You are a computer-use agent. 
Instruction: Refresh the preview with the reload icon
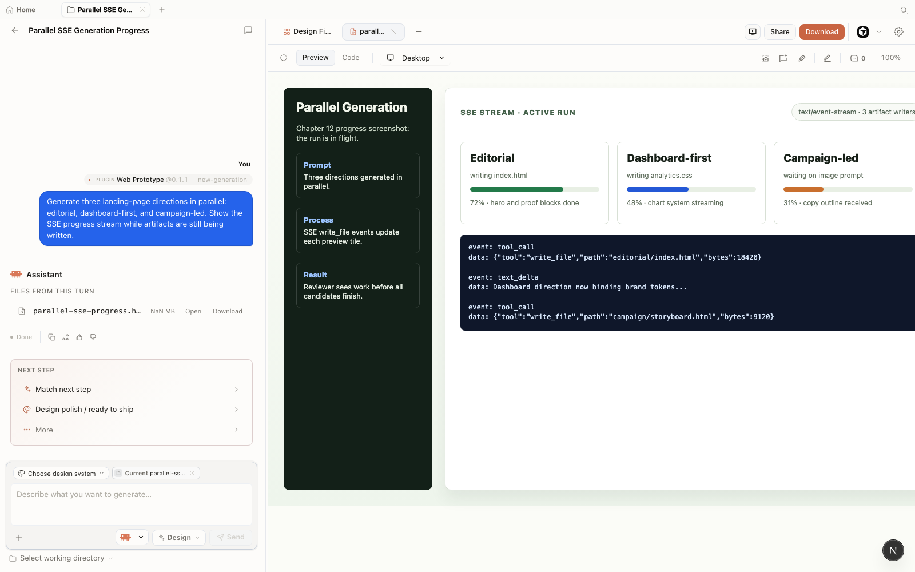[x=284, y=58]
